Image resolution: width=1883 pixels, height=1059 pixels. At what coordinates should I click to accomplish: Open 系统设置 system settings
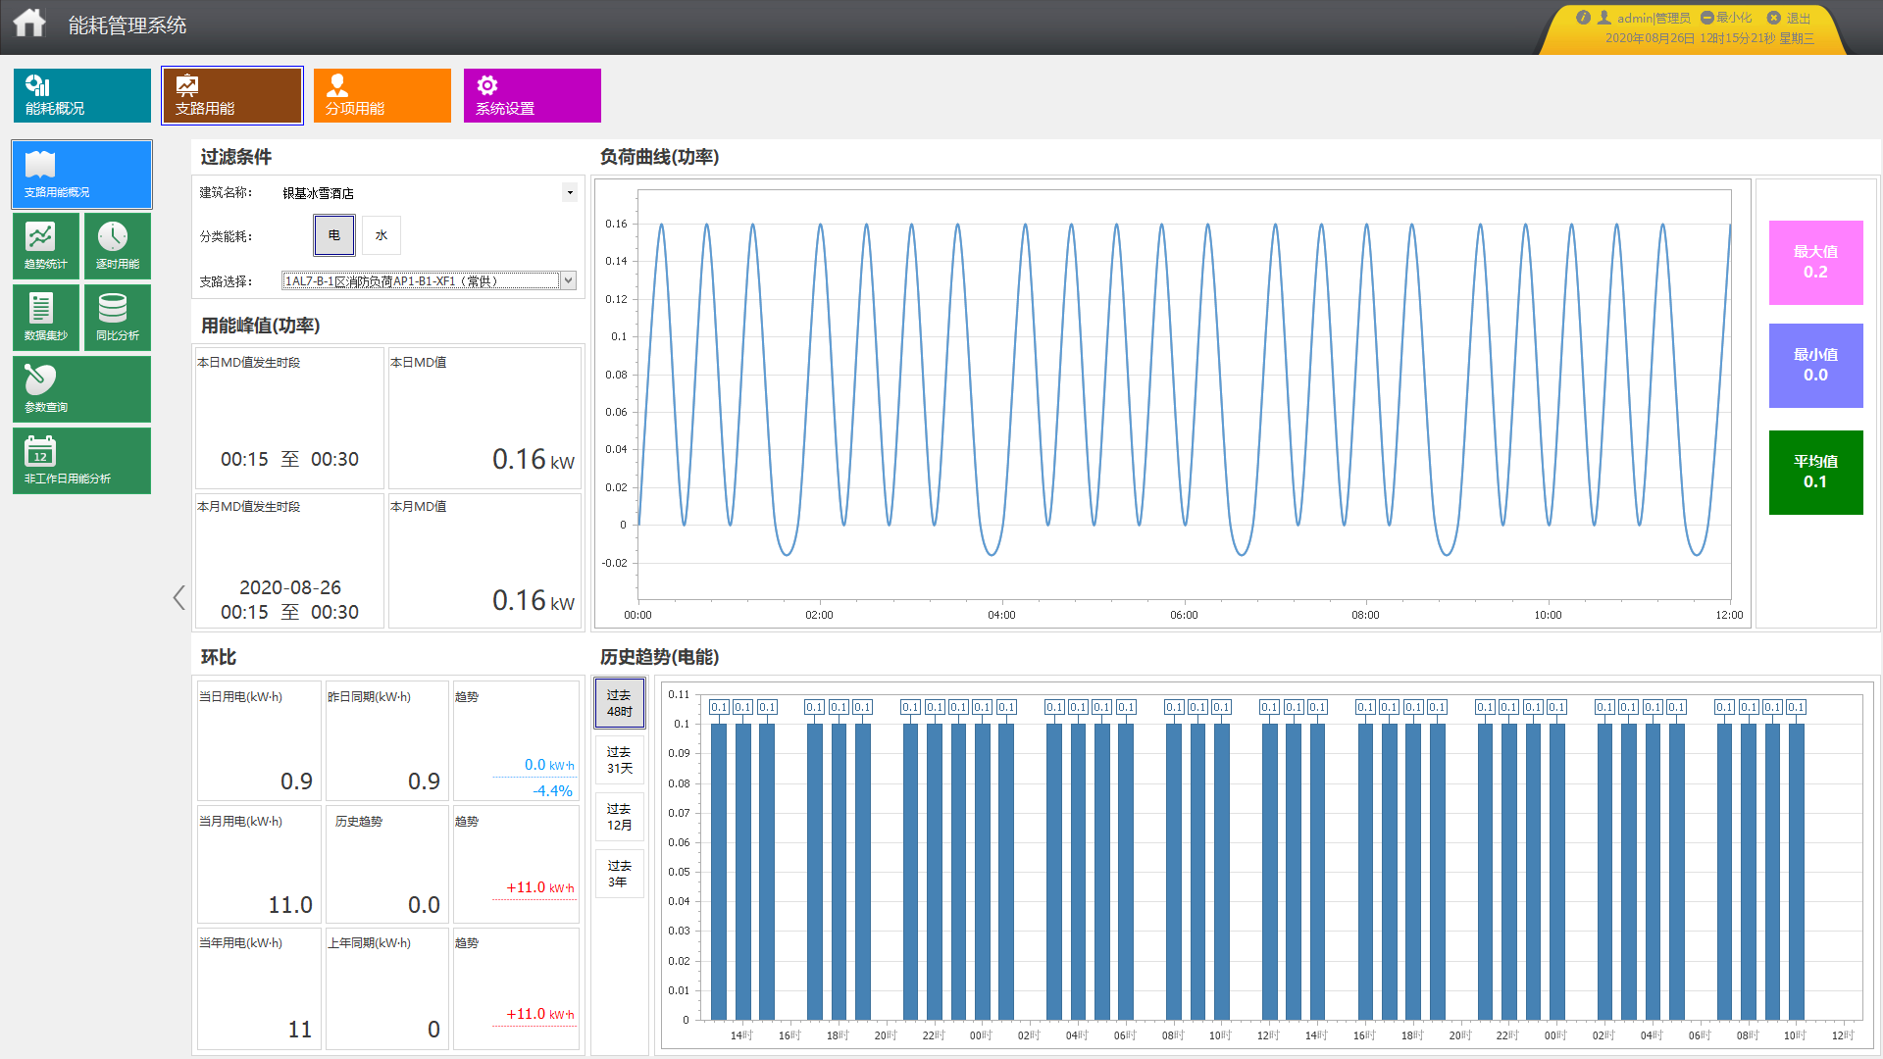[x=533, y=95]
